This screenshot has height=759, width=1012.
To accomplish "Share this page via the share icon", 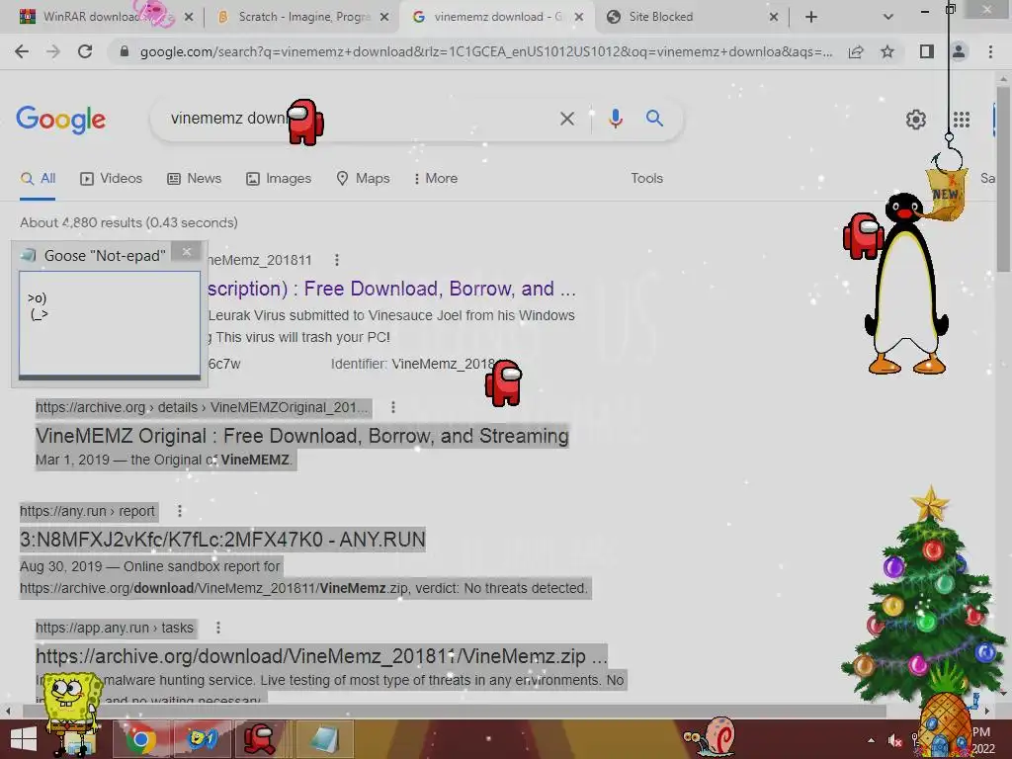I will [x=856, y=51].
